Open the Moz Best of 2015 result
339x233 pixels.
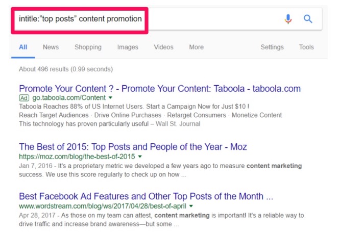click(x=133, y=147)
